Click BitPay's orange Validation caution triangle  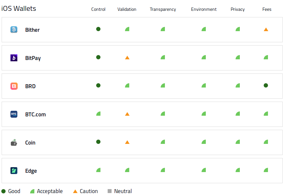[x=127, y=58]
